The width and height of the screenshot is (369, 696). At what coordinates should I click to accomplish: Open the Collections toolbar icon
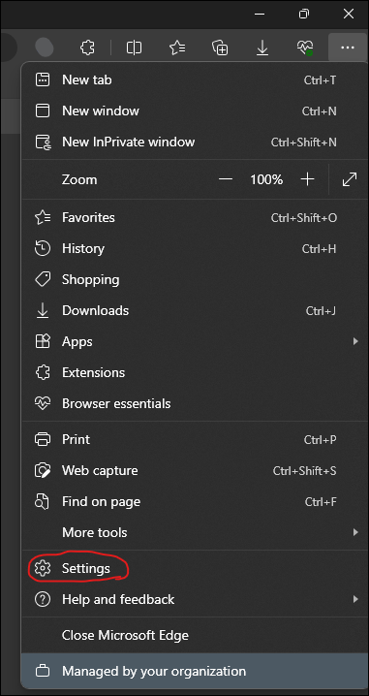tap(220, 47)
